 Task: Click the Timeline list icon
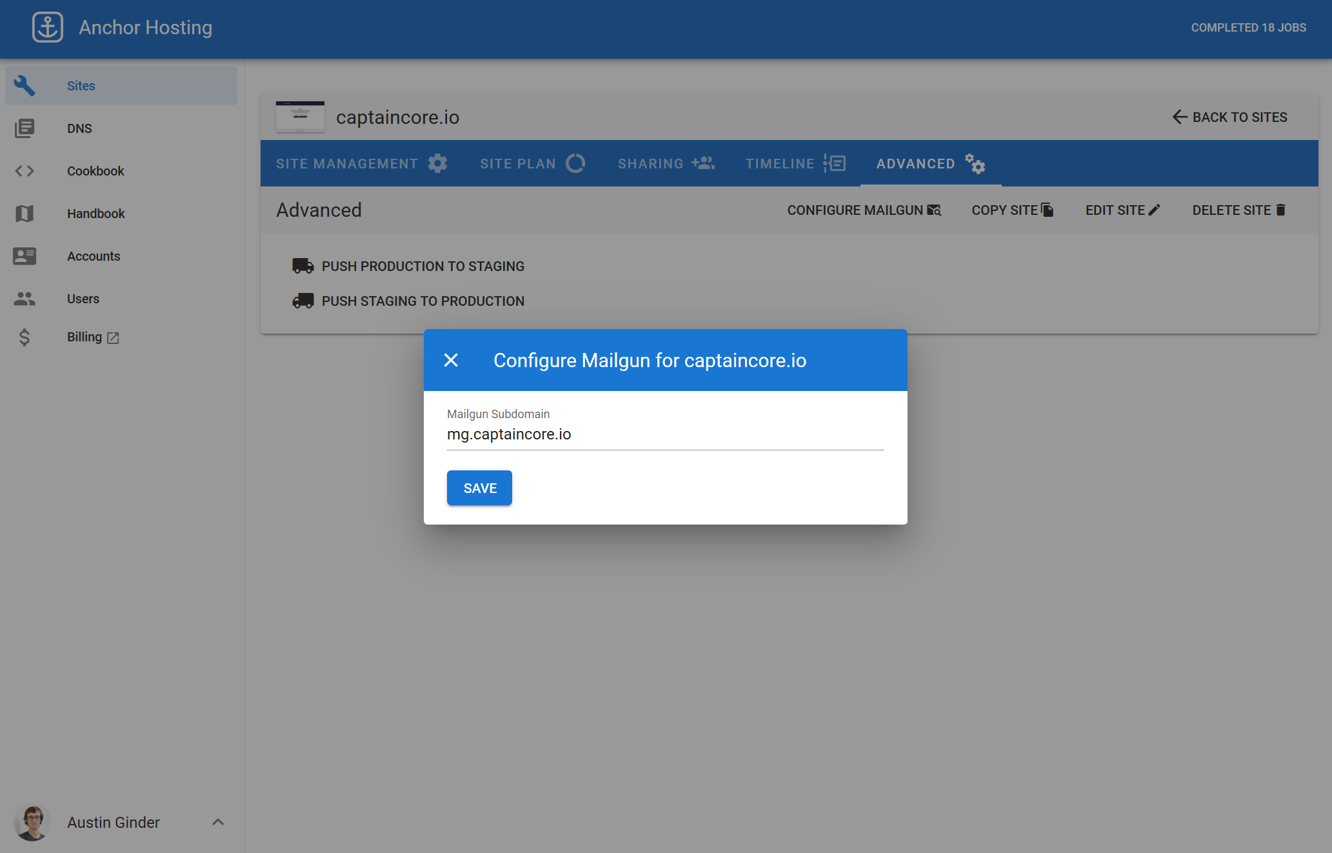click(835, 163)
